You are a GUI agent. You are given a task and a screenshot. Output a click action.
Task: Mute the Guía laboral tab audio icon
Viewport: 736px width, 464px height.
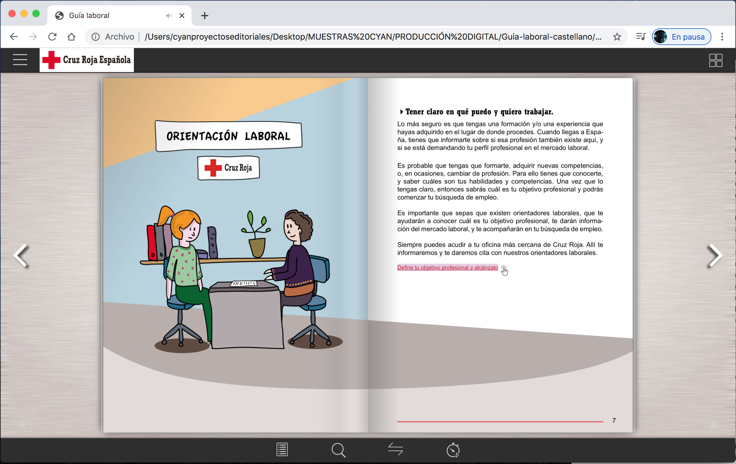coord(169,16)
